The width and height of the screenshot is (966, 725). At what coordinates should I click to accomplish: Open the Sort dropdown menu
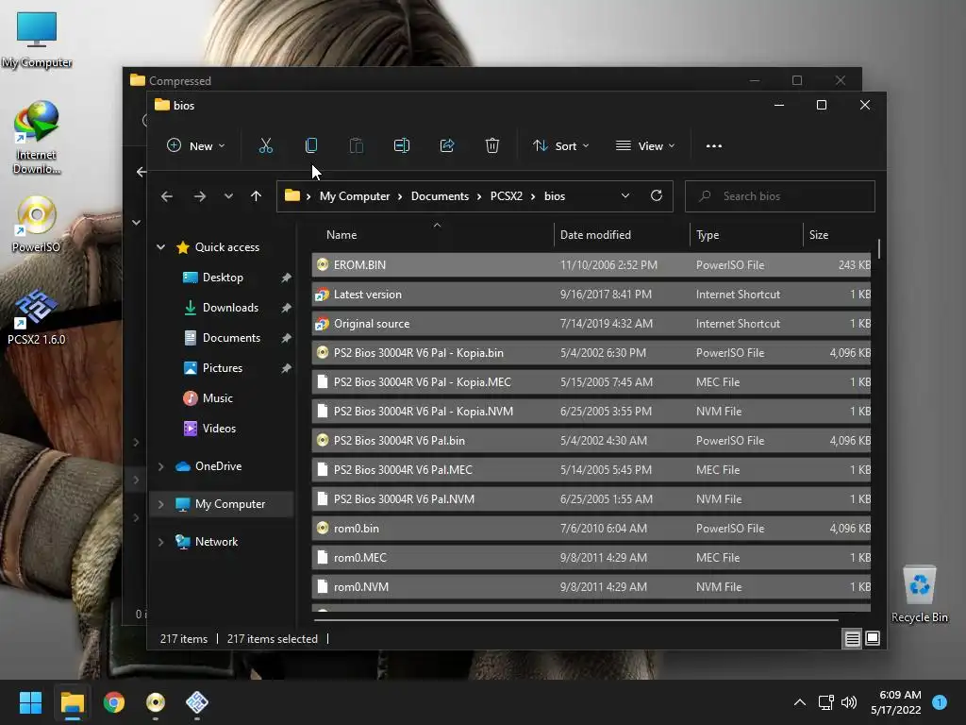561,146
